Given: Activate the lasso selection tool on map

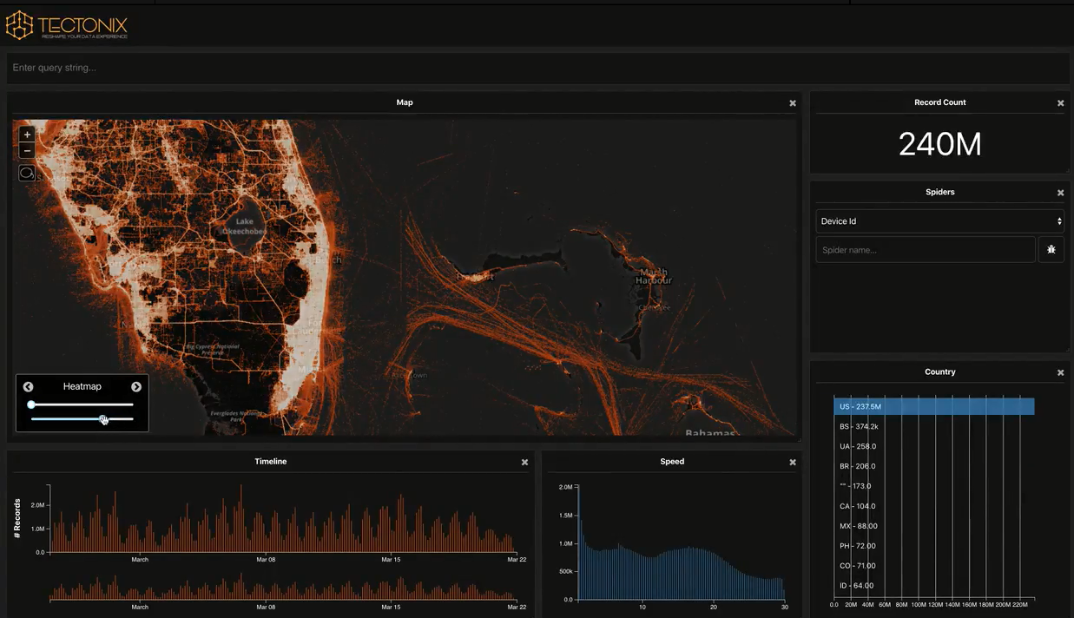Looking at the screenshot, I should [27, 173].
